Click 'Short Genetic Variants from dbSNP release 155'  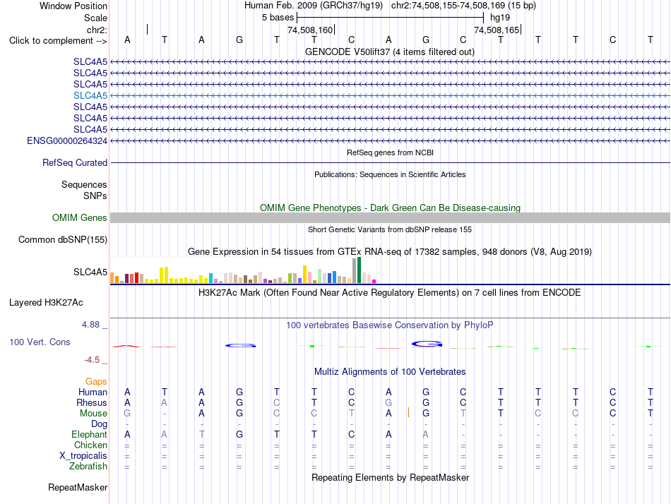(390, 229)
